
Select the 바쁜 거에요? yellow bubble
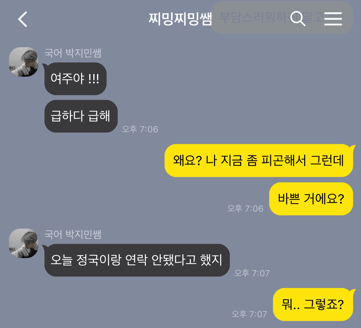pyautogui.click(x=311, y=199)
